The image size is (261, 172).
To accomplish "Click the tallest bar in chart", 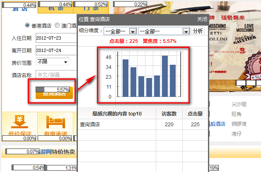I will click(x=165, y=76).
